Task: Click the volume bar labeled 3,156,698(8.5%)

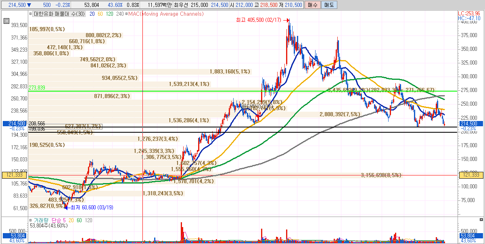Action: pyautogui.click(x=381, y=175)
